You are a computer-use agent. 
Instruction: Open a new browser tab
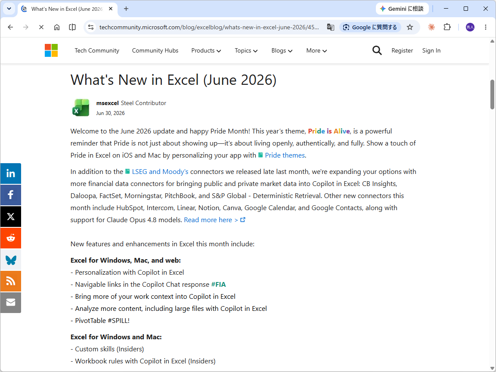126,9
